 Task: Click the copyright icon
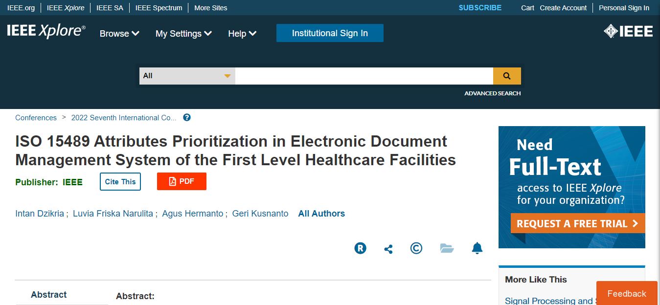416,248
